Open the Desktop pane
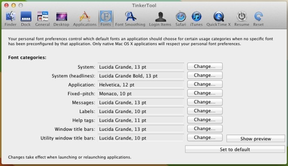 coord(61,19)
